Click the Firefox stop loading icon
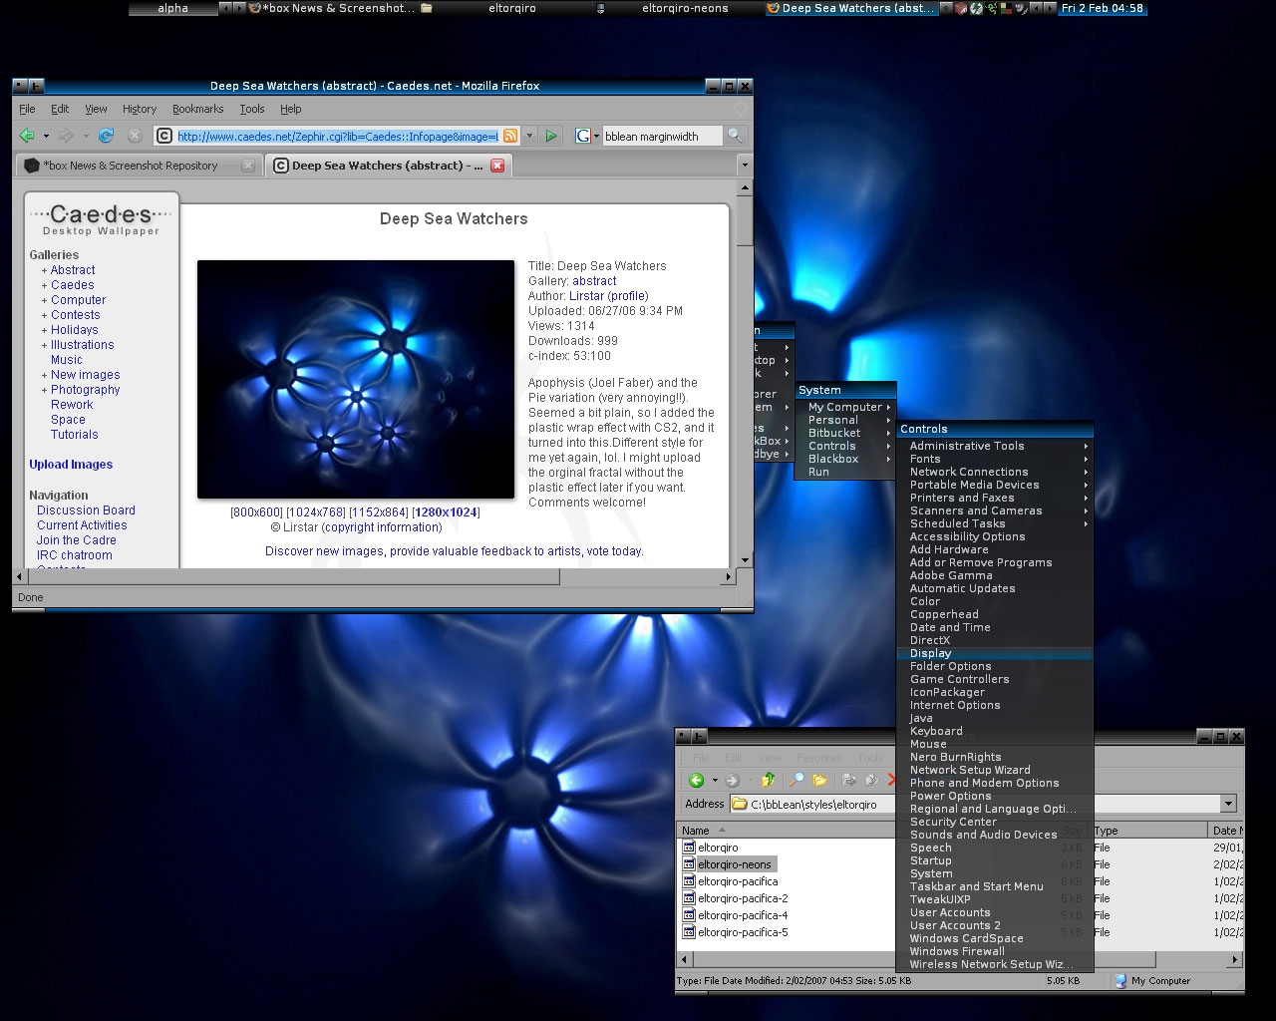The height and width of the screenshot is (1021, 1276). tap(135, 136)
